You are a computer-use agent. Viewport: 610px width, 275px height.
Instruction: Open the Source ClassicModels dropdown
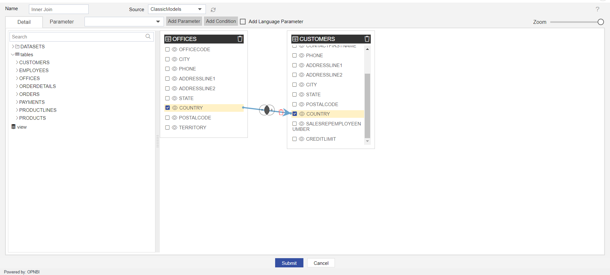(x=177, y=9)
